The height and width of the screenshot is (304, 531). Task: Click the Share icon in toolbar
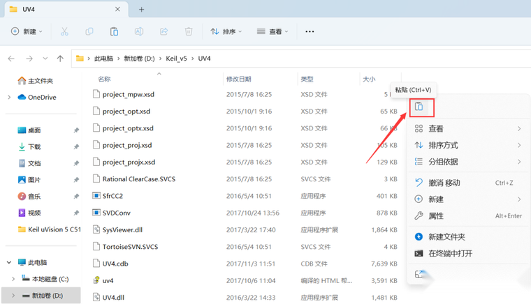(163, 31)
